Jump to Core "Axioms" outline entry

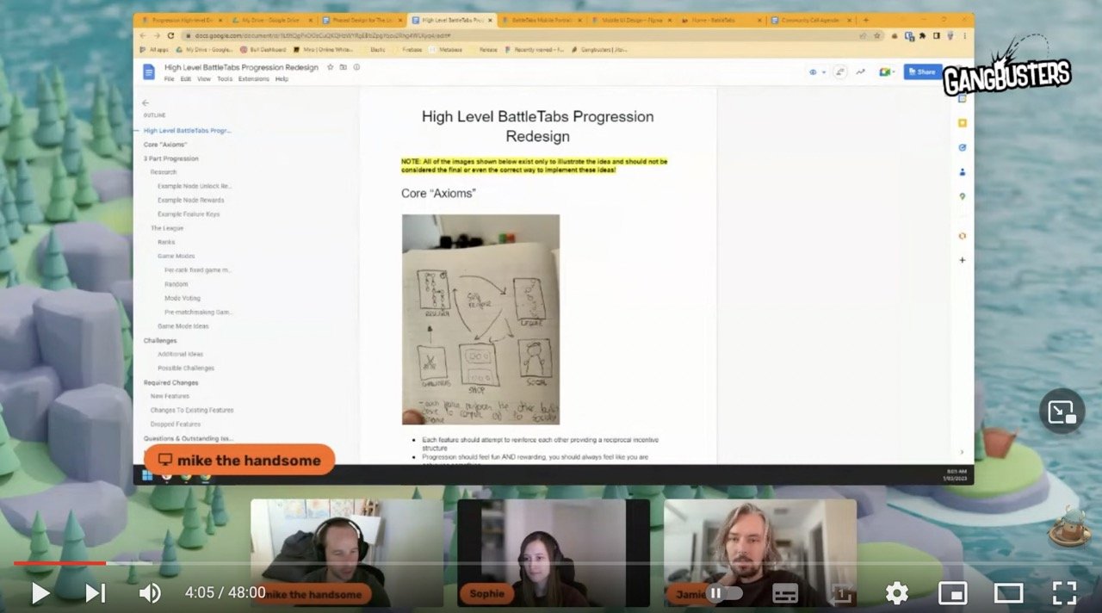(x=164, y=145)
